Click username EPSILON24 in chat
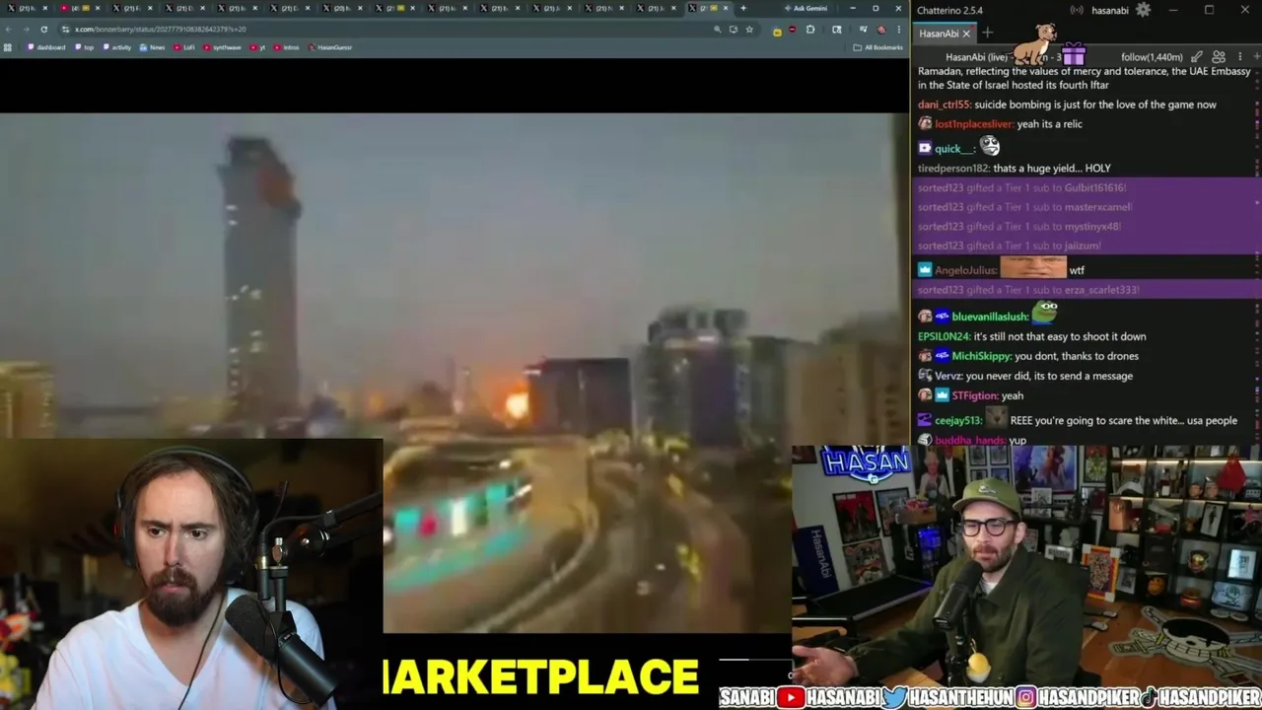This screenshot has width=1262, height=710. pyautogui.click(x=943, y=336)
